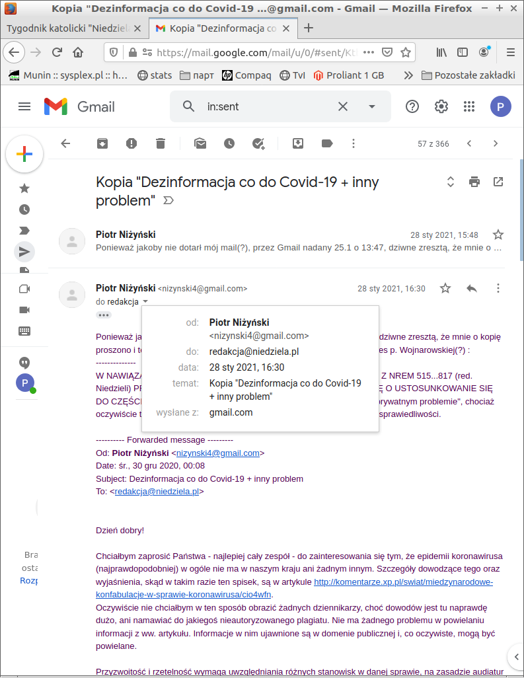Switch to Tygodnik katolicki Niedziela tab
The height and width of the screenshot is (678, 524).
pyautogui.click(x=73, y=28)
